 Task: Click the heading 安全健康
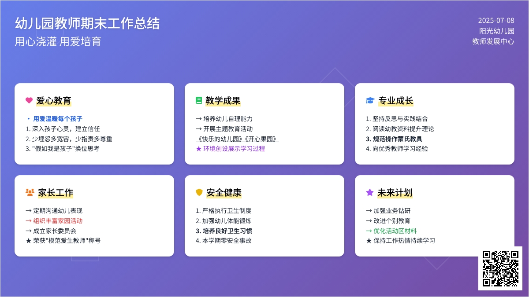(224, 192)
